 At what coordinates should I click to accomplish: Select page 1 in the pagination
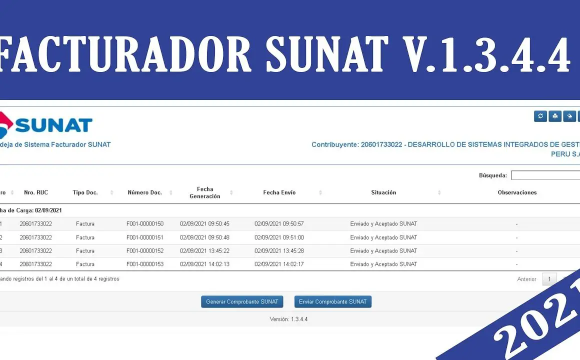point(549,279)
